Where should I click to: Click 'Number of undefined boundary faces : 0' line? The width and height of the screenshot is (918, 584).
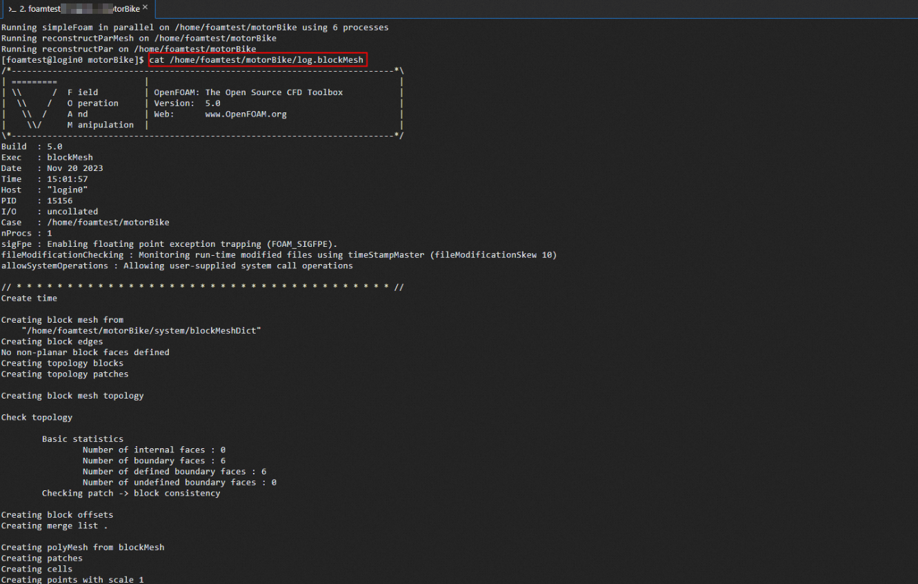180,483
